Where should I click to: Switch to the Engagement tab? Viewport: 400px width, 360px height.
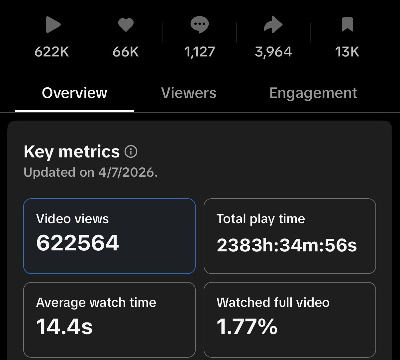coord(313,93)
